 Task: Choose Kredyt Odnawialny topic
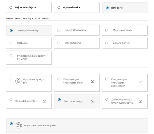pos(59,30)
